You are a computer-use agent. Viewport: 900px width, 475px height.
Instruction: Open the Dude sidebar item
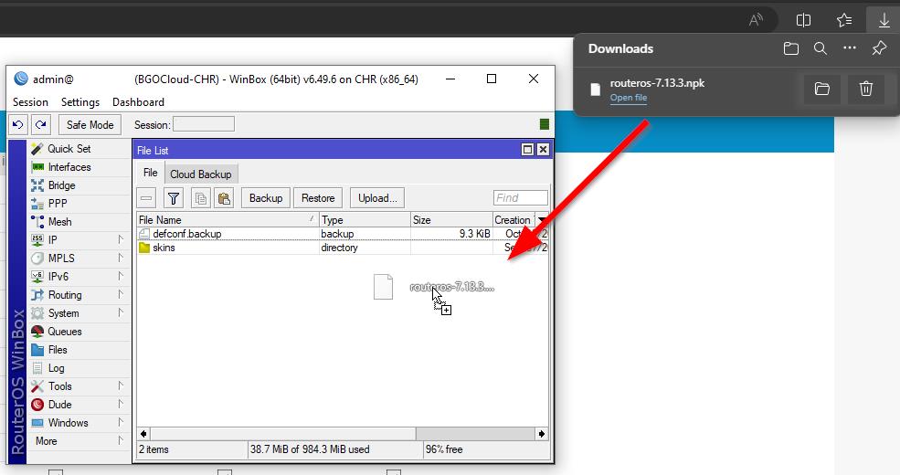59,405
